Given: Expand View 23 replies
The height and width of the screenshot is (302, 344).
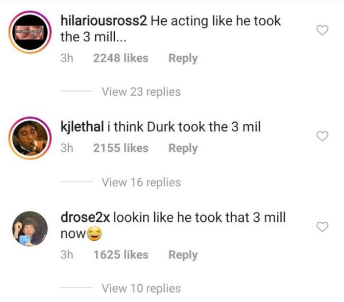Looking at the screenshot, I should point(141,92).
